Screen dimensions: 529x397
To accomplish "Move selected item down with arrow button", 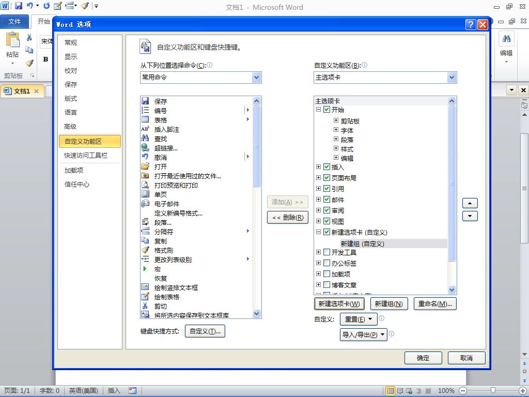I will pyautogui.click(x=470, y=216).
